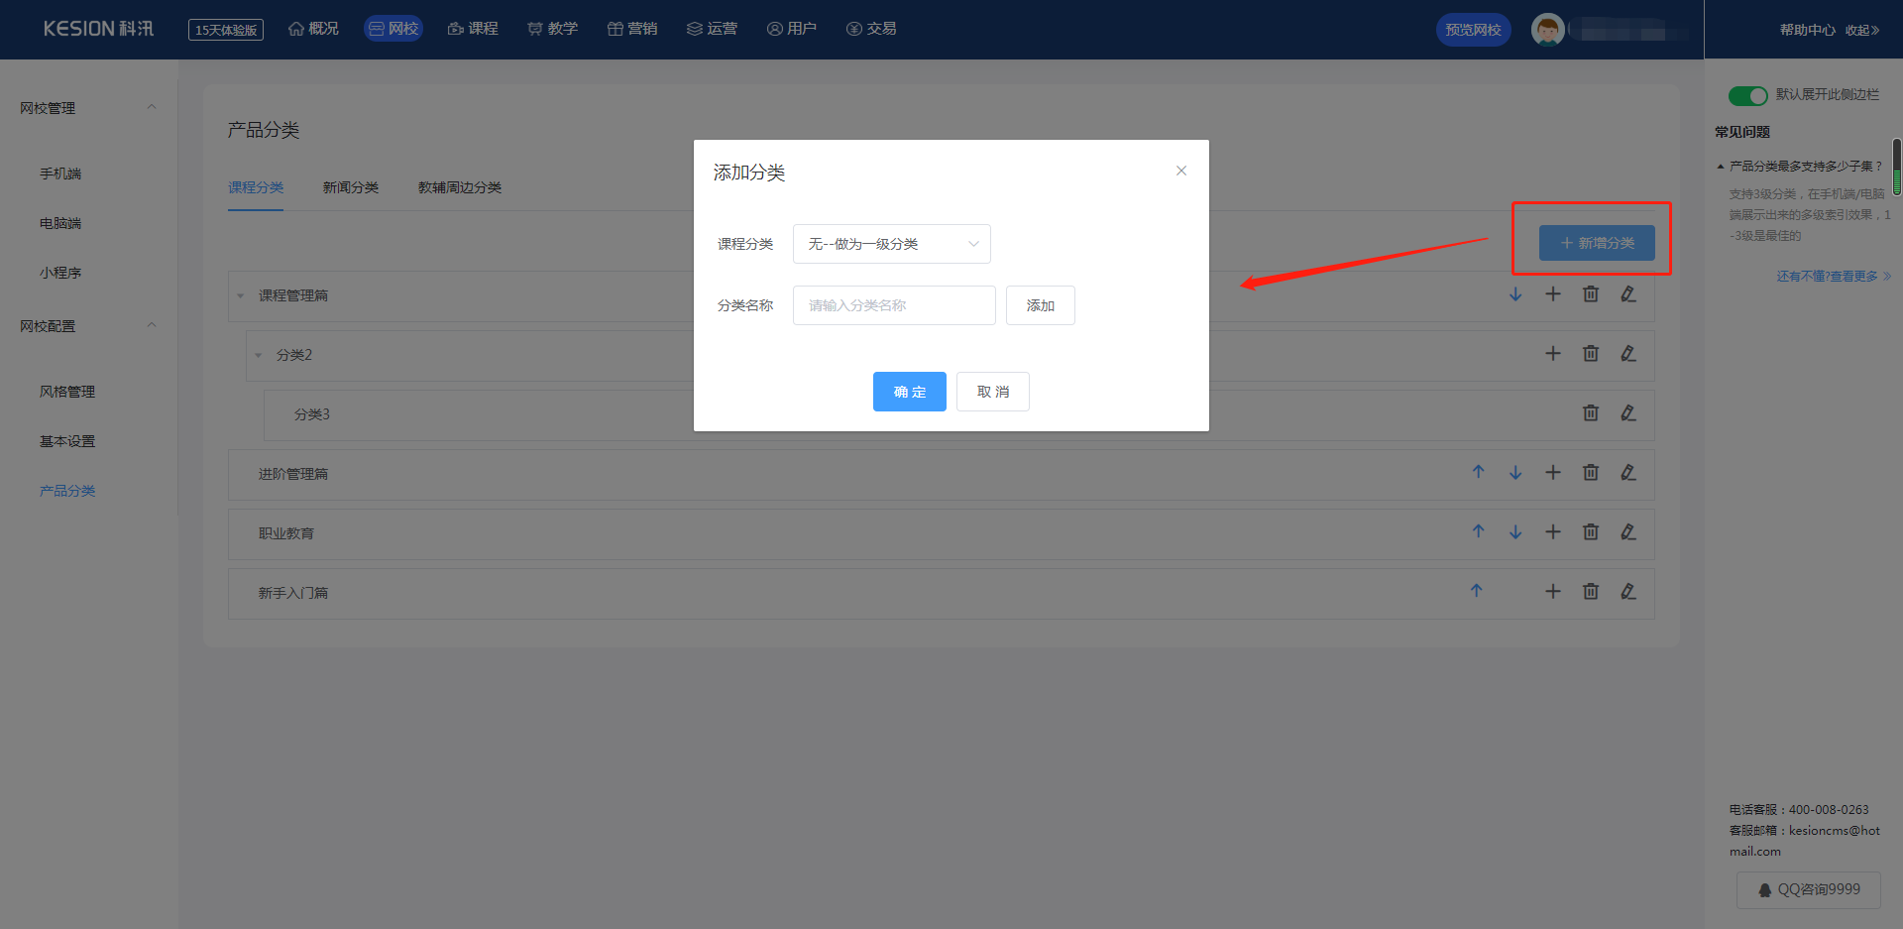This screenshot has width=1903, height=929.
Task: Focus the 分类名称 input field
Action: pyautogui.click(x=894, y=305)
